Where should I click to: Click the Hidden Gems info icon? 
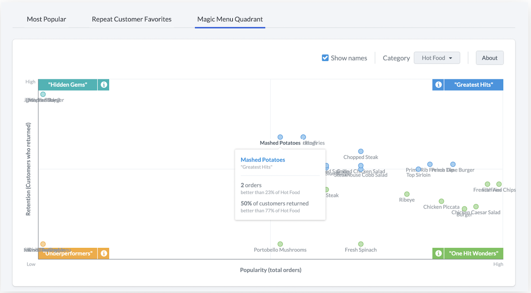coord(104,85)
